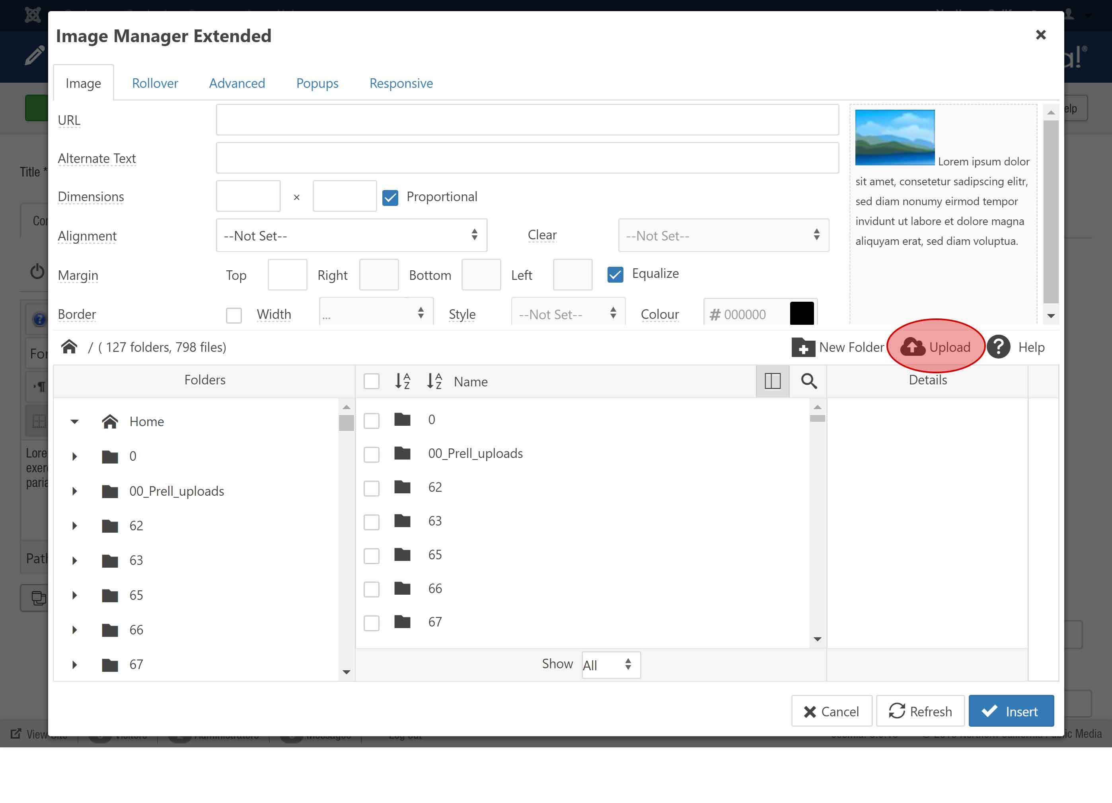Viewport: 1112px width, 803px height.
Task: Click the Upload cloud icon
Action: (912, 347)
